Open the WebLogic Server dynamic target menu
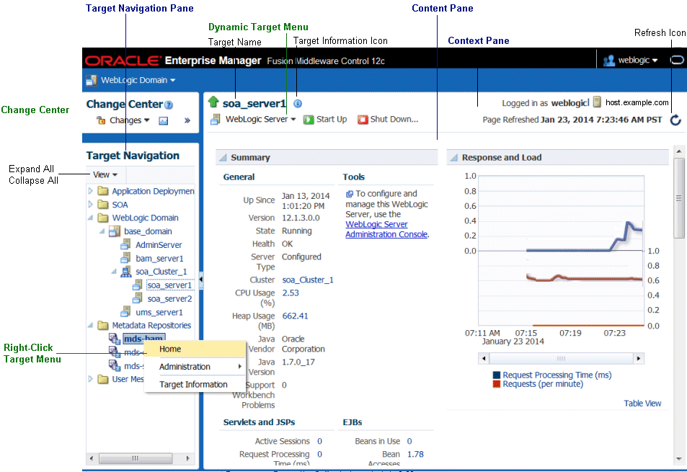Image resolution: width=687 pixels, height=472 pixels. click(261, 119)
